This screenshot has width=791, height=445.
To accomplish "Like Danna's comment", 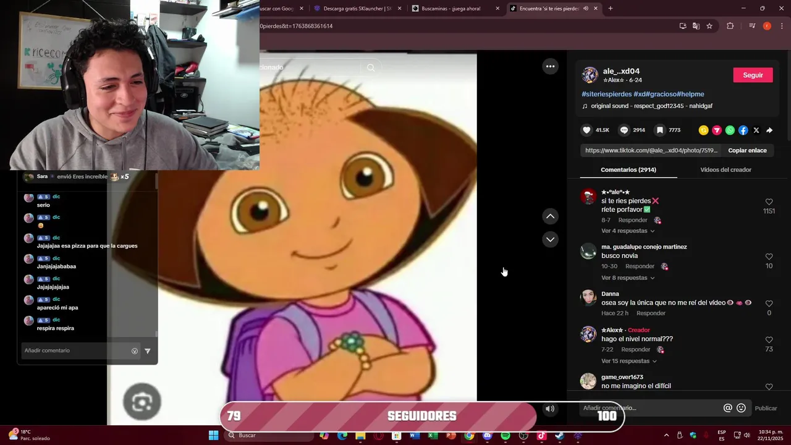I will [769, 303].
